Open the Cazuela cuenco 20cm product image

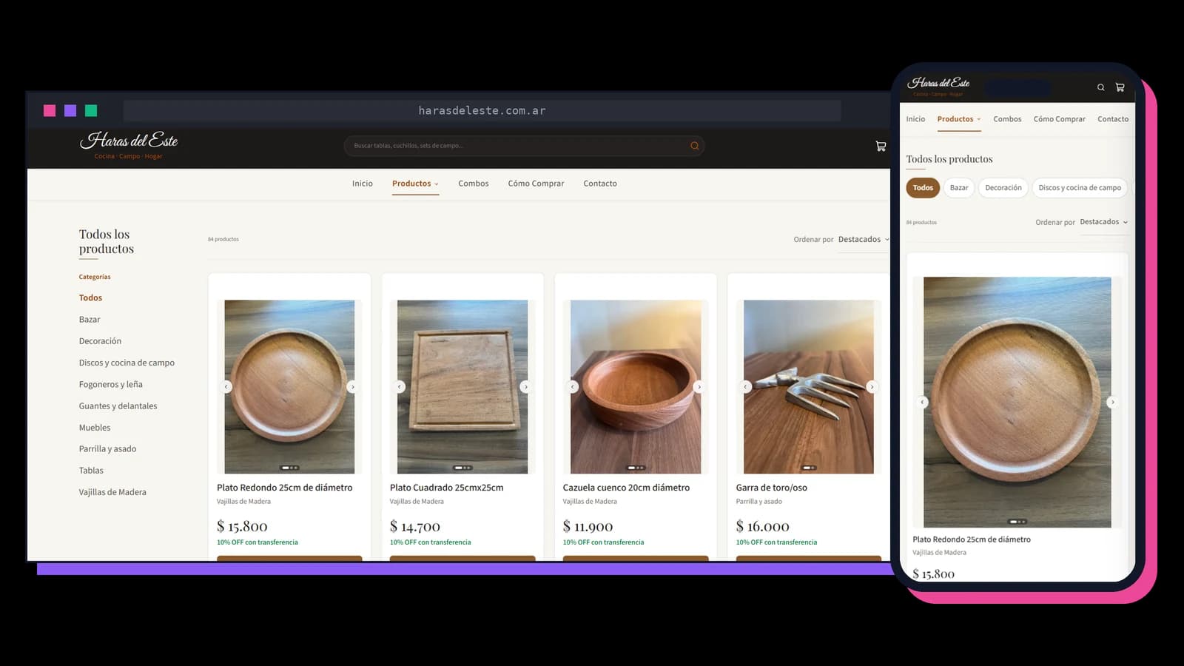click(636, 386)
